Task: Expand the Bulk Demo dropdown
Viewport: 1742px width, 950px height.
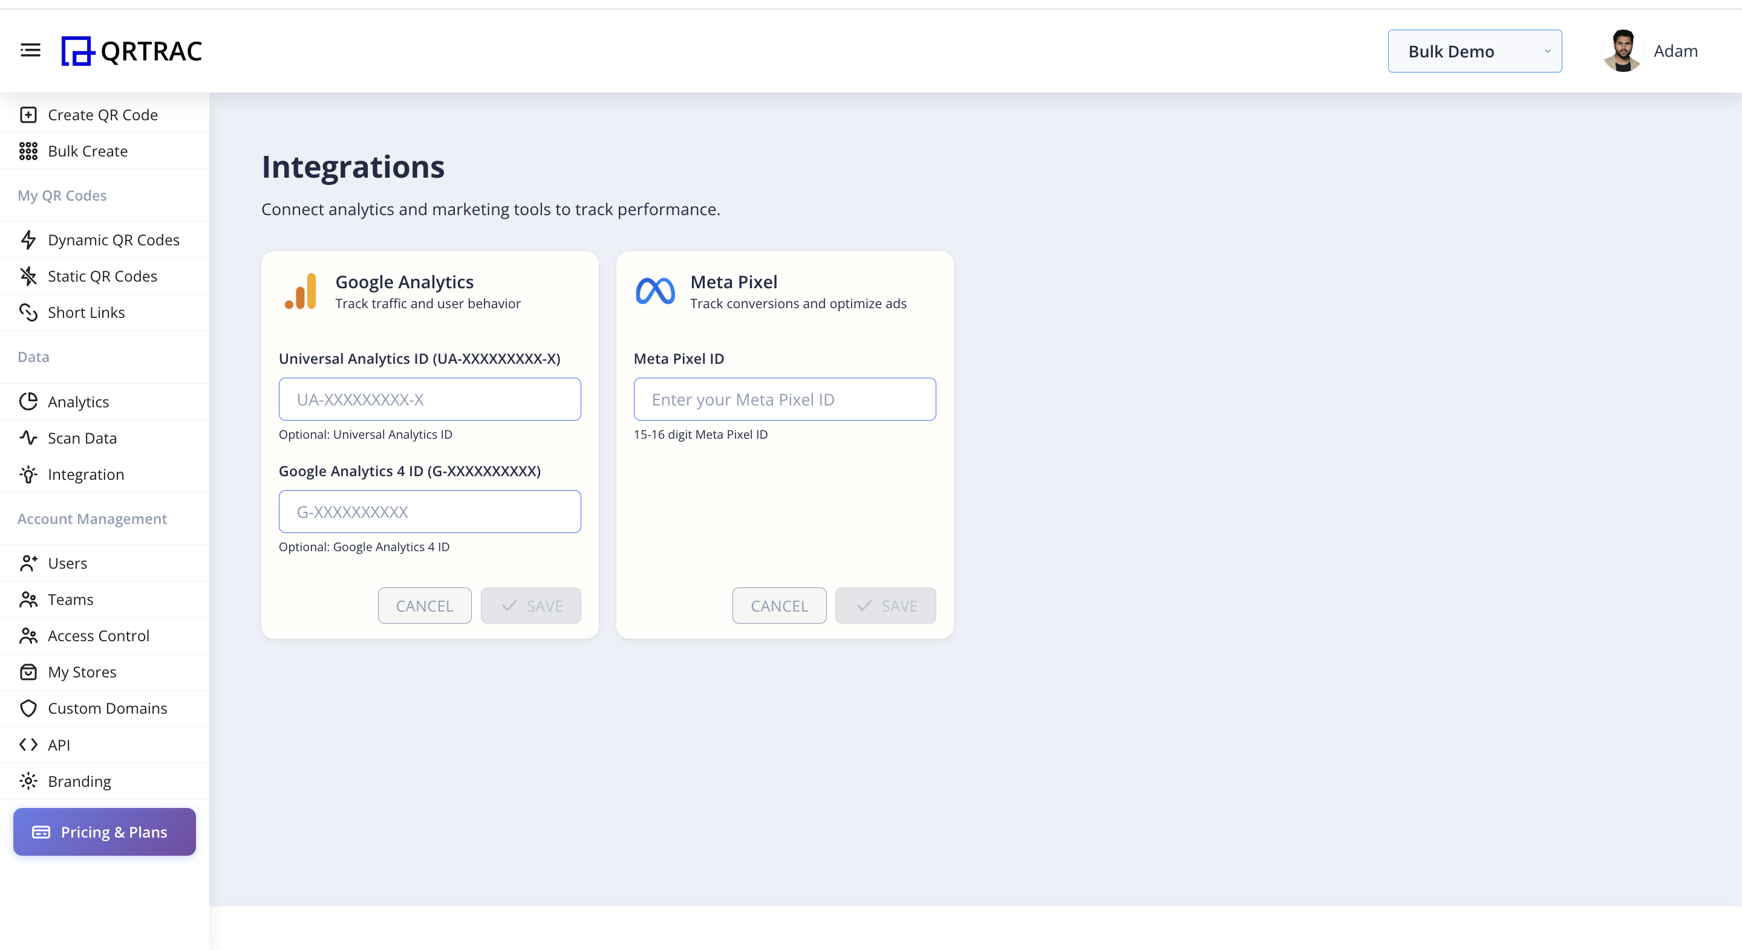Action: tap(1475, 51)
